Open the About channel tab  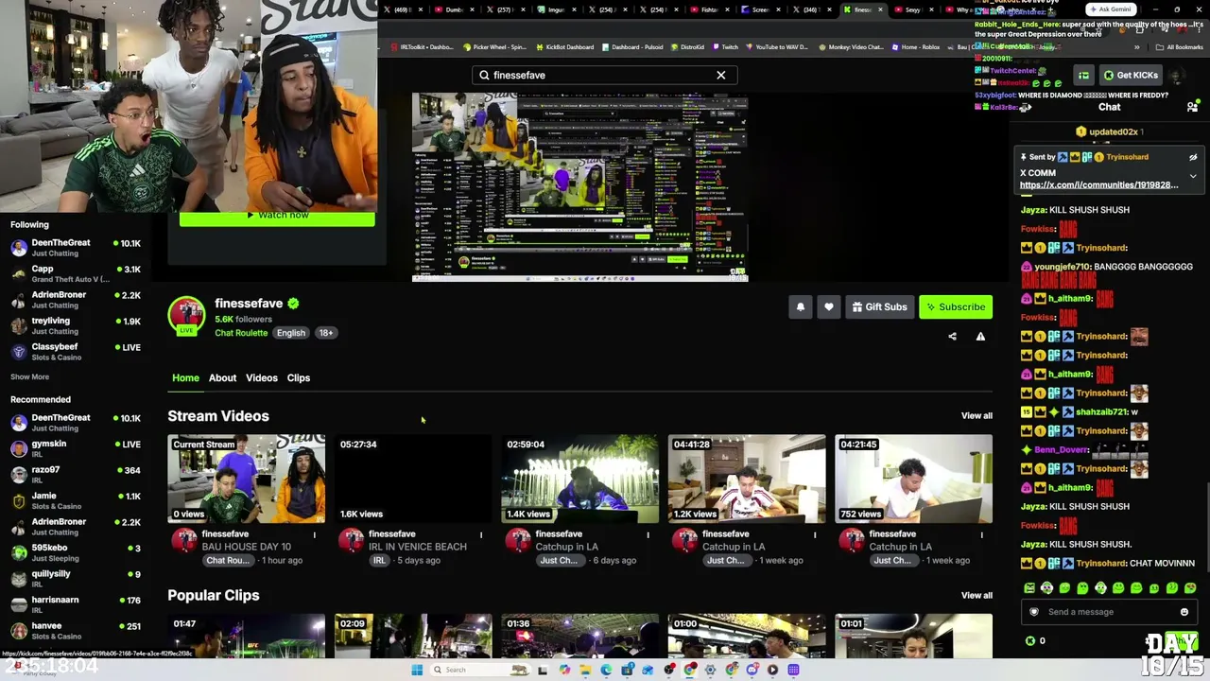point(222,377)
